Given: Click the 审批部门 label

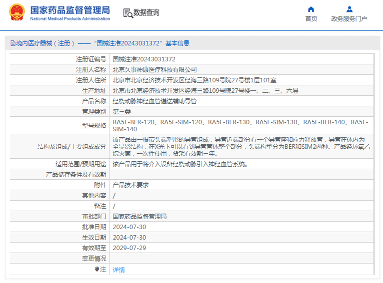Looking at the screenshot, I should [94, 217].
